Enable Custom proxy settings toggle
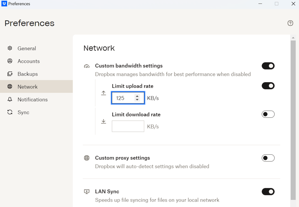Viewport: 299px width, 207px height. click(268, 158)
